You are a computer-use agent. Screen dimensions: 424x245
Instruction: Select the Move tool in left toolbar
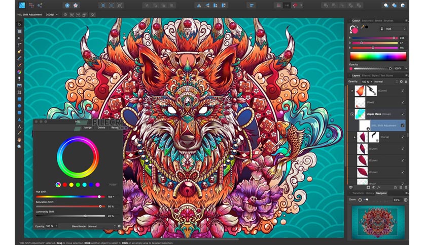[19, 24]
